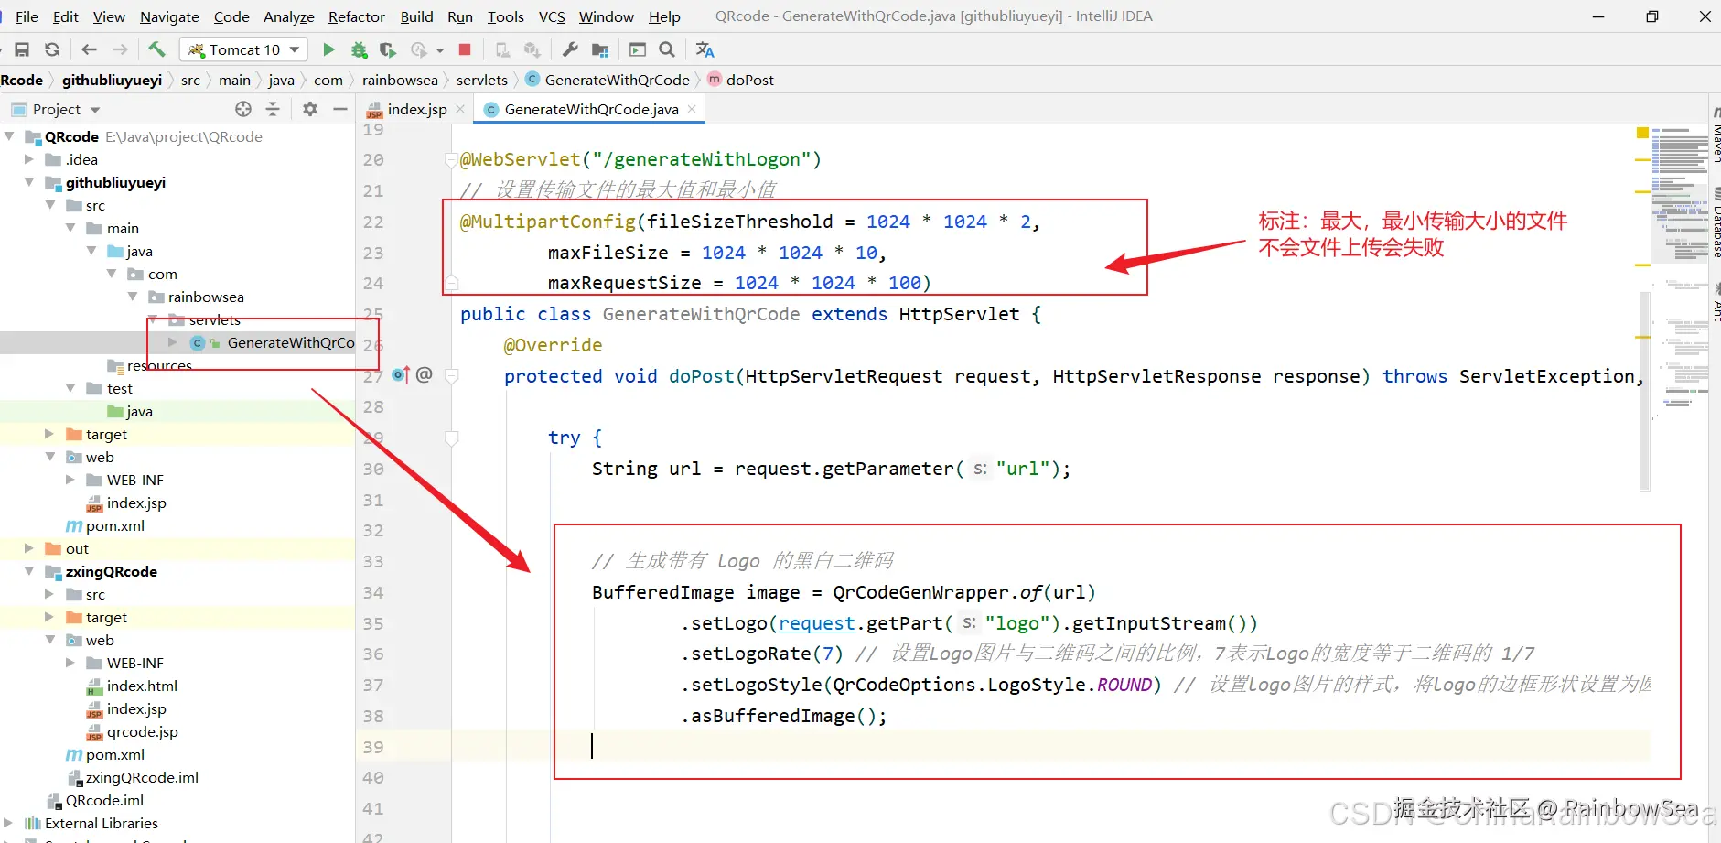Select pom.xml under githubliuyueyi module
Image resolution: width=1721 pixels, height=843 pixels.
(x=115, y=525)
